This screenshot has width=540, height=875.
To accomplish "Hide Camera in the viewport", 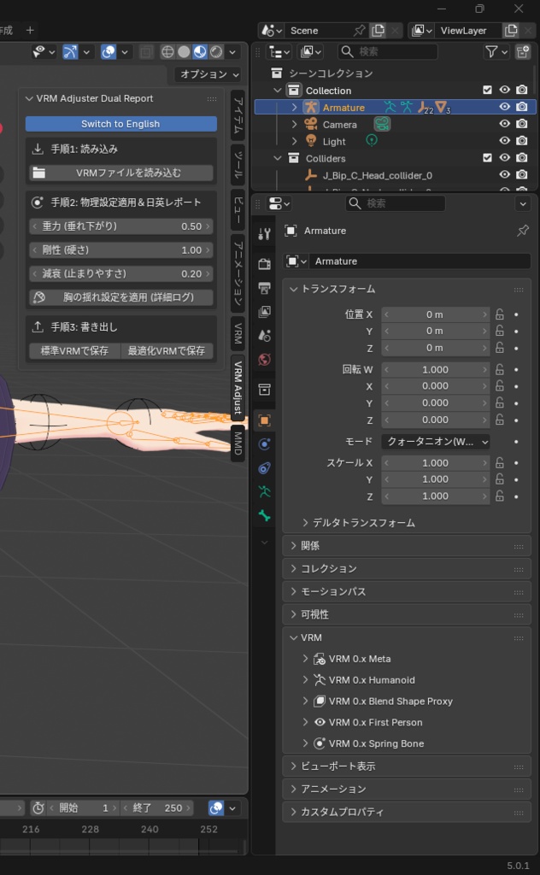I will [x=504, y=124].
